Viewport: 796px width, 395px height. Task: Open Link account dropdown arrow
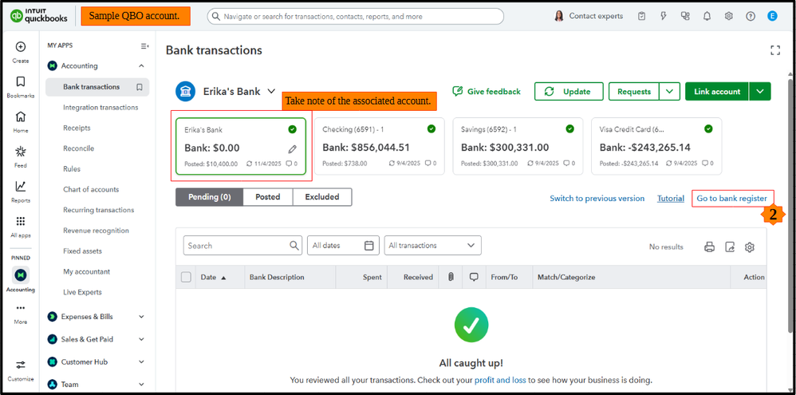pos(759,92)
